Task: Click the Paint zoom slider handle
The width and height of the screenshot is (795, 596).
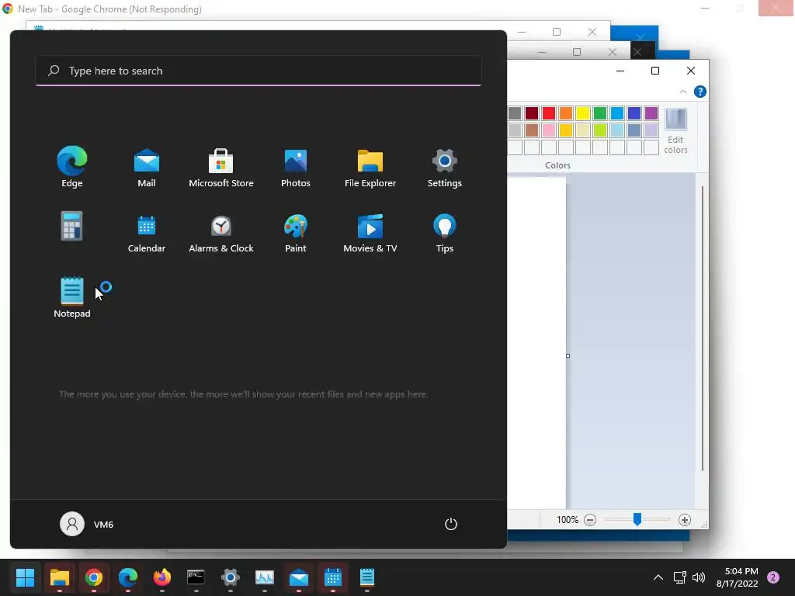Action: point(637,519)
